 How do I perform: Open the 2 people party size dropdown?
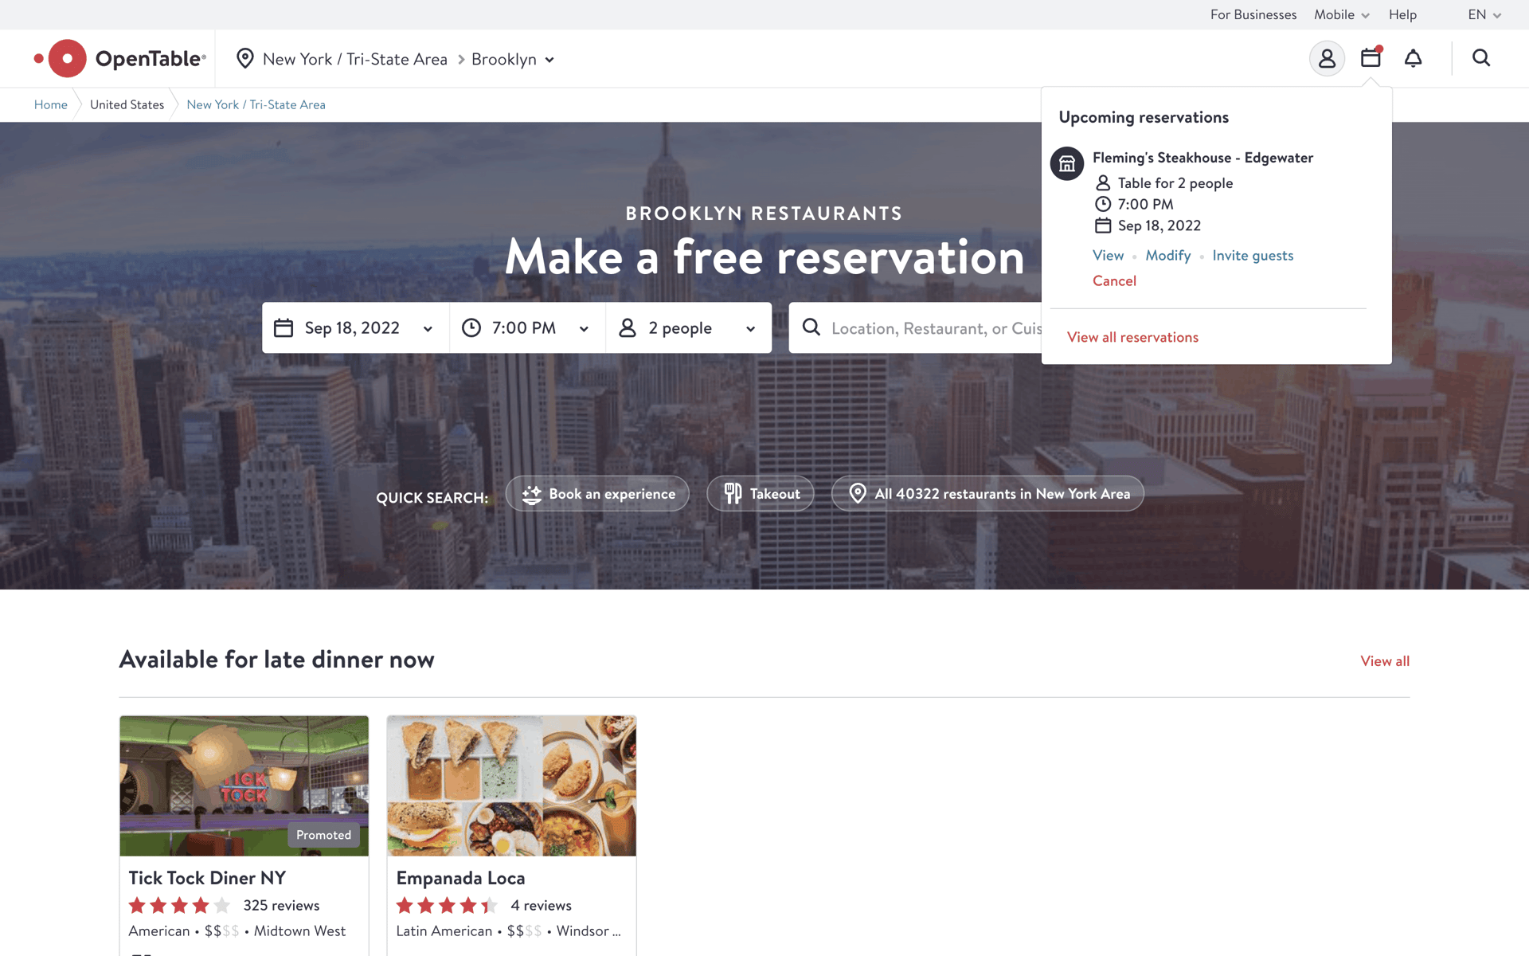(688, 327)
